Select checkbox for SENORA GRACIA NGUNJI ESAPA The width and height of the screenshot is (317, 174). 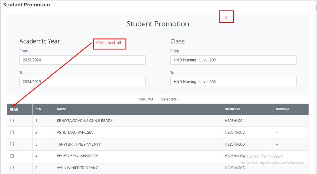[x=12, y=121]
